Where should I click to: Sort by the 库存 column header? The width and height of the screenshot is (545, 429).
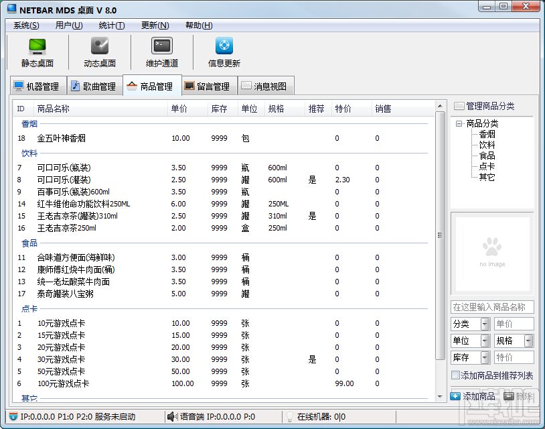point(223,109)
